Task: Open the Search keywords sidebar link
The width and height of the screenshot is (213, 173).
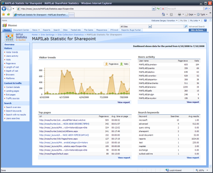Action: 13,111
